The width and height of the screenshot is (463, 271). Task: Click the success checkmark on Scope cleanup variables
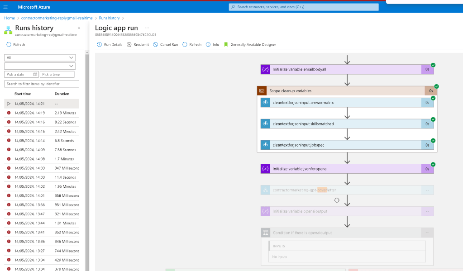436,86
